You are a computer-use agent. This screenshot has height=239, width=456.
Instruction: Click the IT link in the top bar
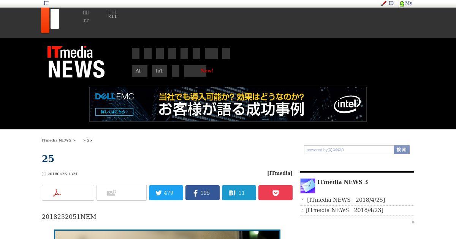(46, 3)
